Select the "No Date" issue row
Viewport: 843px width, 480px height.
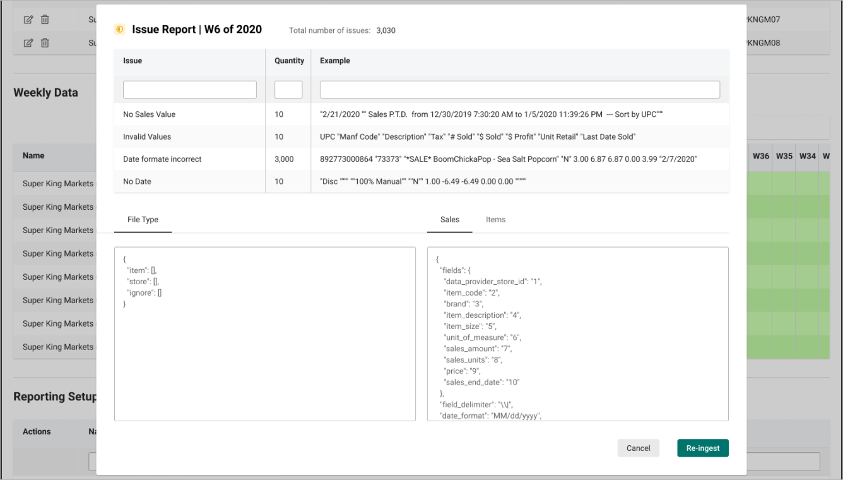pyautogui.click(x=422, y=181)
